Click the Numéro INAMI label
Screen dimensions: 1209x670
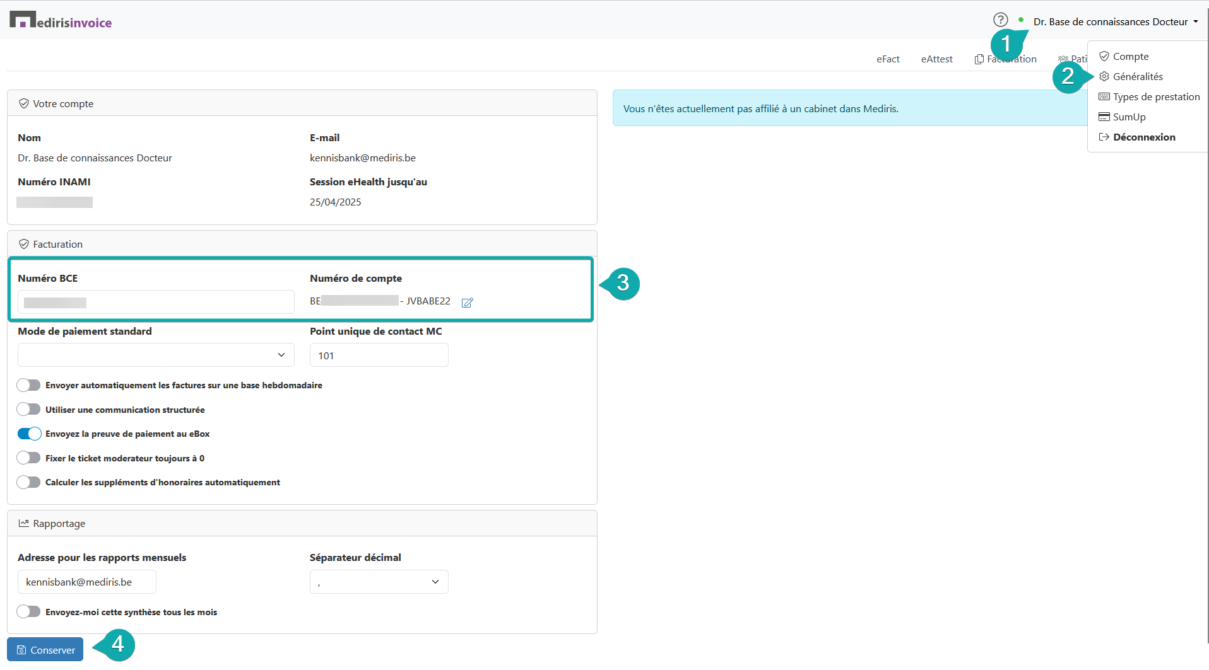[54, 182]
